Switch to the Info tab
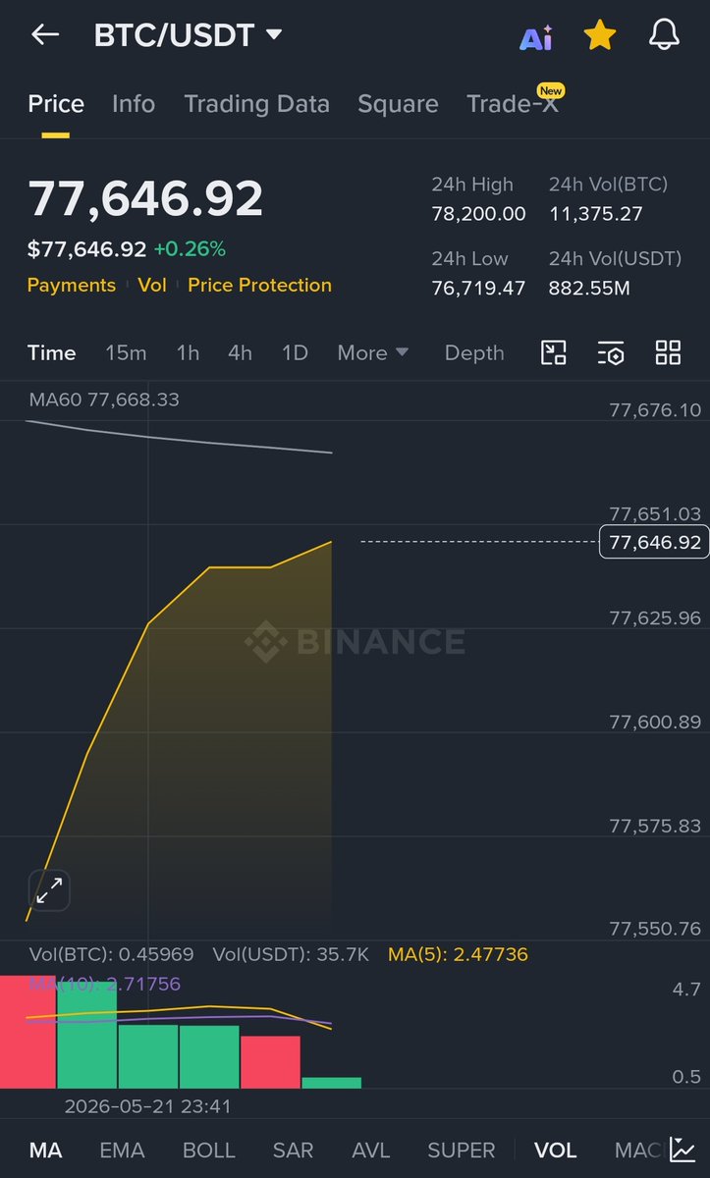710x1178 pixels. click(x=134, y=104)
